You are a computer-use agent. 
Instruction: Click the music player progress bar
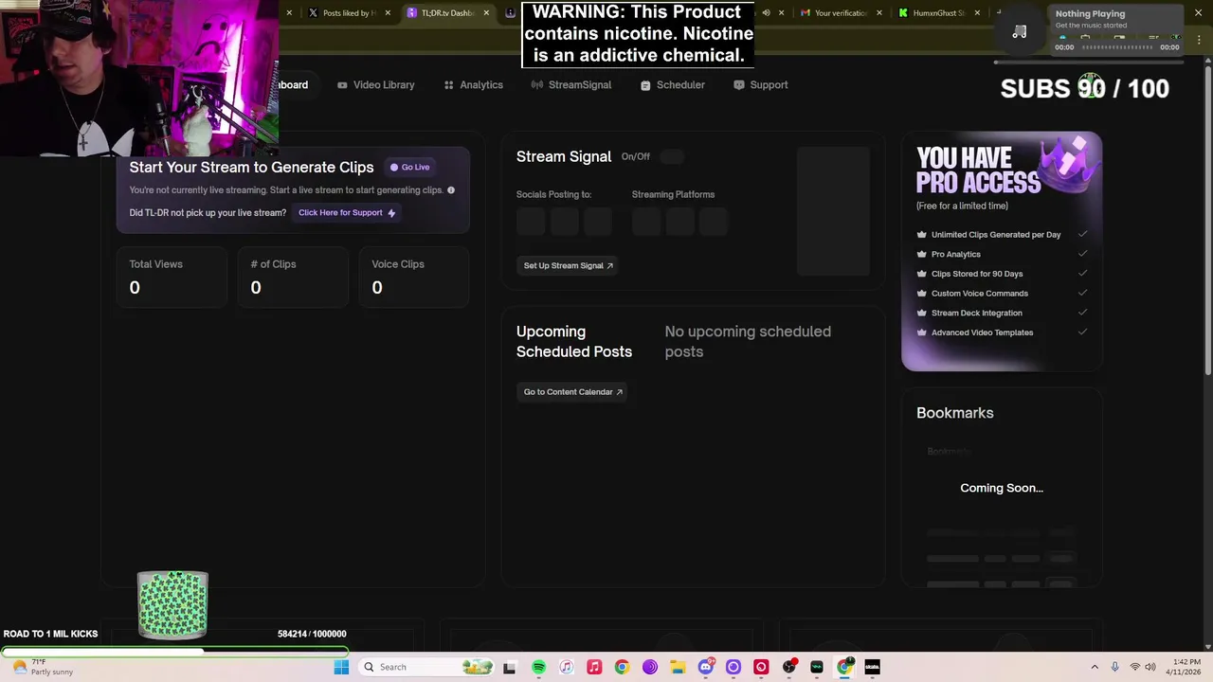point(1117,47)
